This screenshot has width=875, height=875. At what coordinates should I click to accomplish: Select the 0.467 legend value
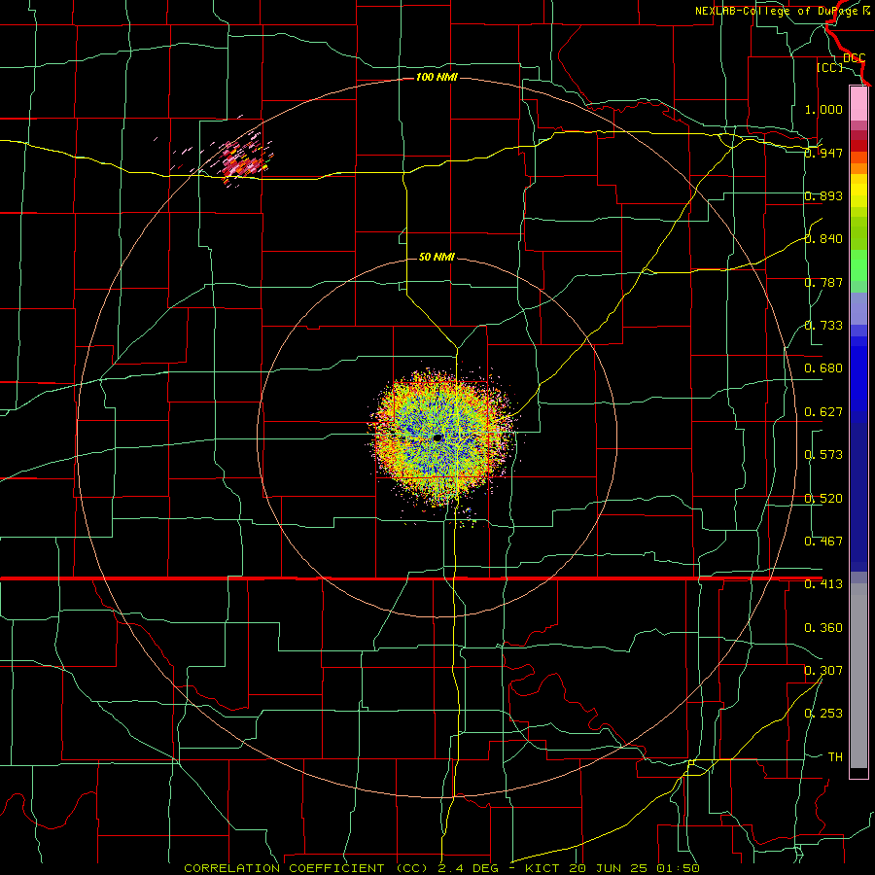click(823, 541)
